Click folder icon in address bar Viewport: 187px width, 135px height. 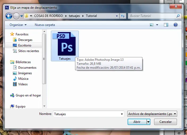click(x=26, y=16)
